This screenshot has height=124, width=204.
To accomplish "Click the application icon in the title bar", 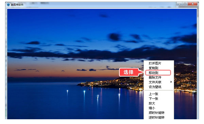I will [x=8, y=5].
